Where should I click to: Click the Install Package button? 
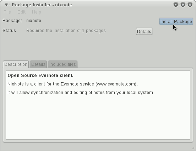click(176, 22)
